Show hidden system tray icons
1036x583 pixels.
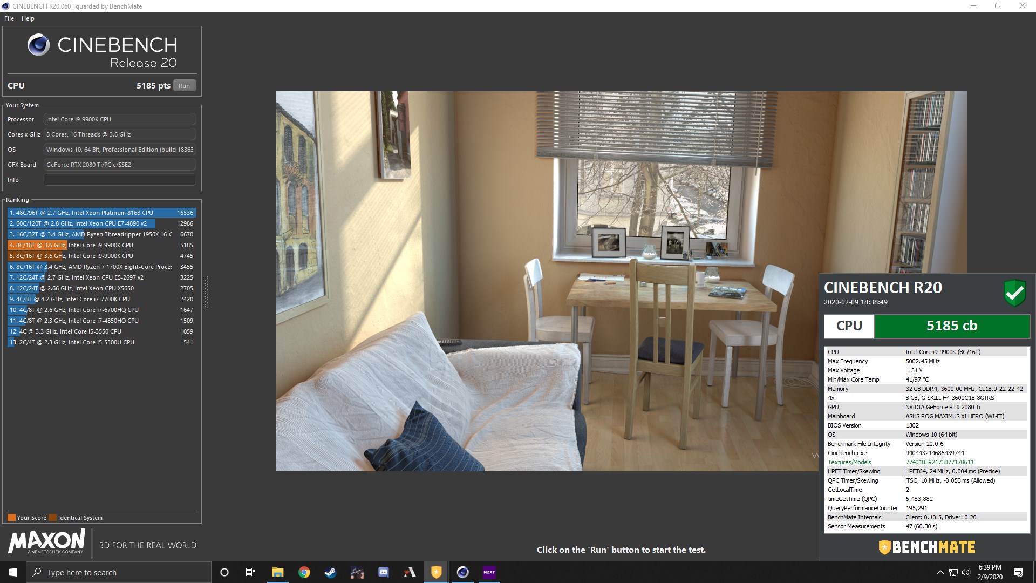click(x=940, y=572)
